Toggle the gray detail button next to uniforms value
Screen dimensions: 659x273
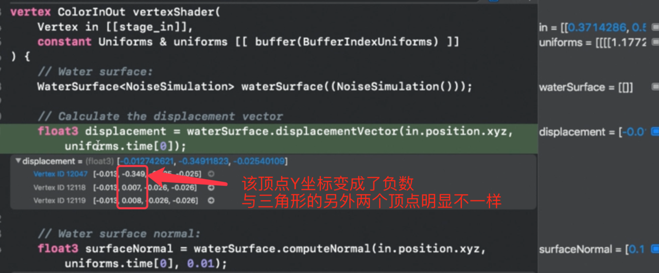(x=655, y=42)
